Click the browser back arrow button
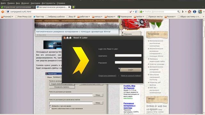 (x=3, y=12)
